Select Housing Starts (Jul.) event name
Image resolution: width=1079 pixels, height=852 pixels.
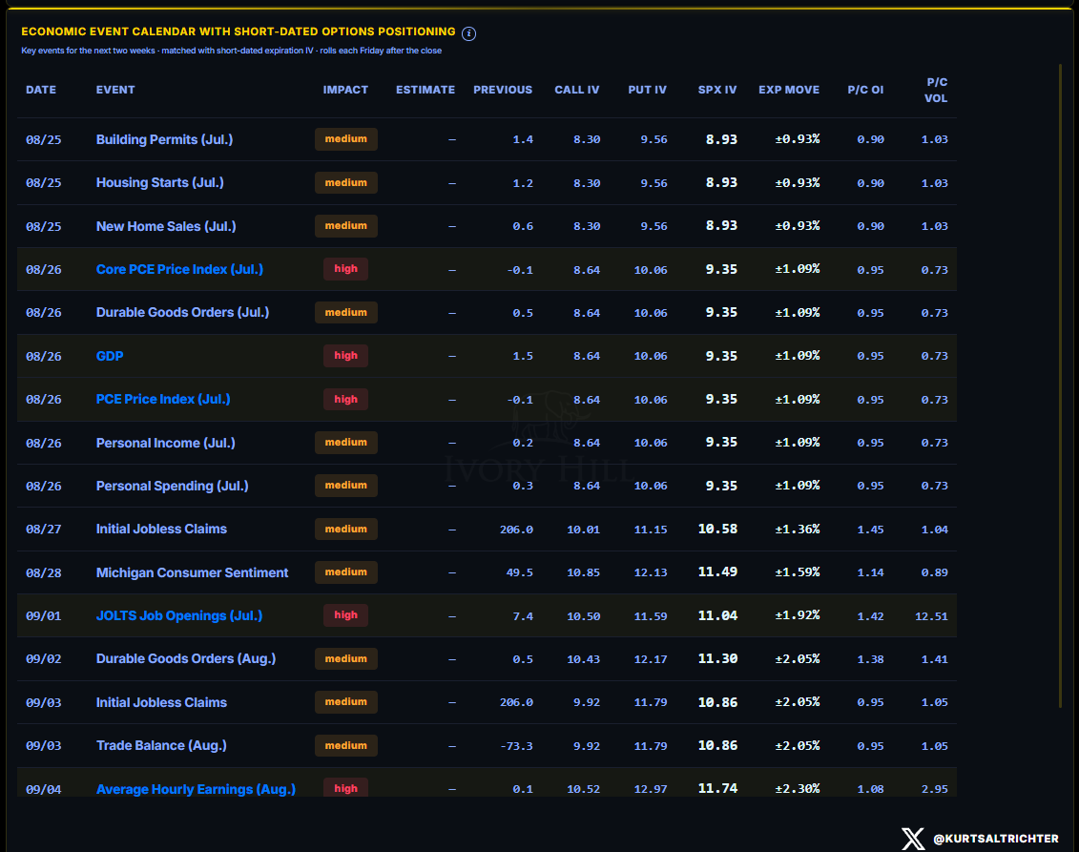pos(159,182)
